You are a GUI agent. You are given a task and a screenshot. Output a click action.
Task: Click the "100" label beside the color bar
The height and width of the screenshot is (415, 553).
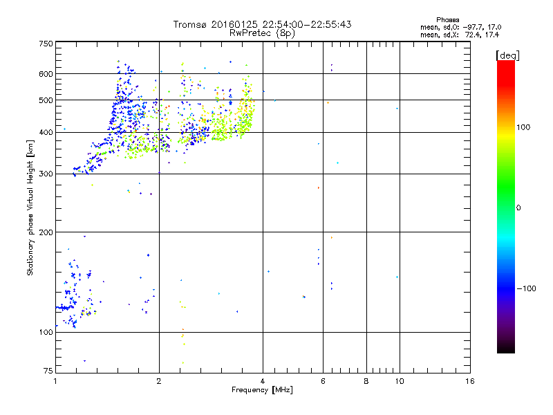[523, 127]
